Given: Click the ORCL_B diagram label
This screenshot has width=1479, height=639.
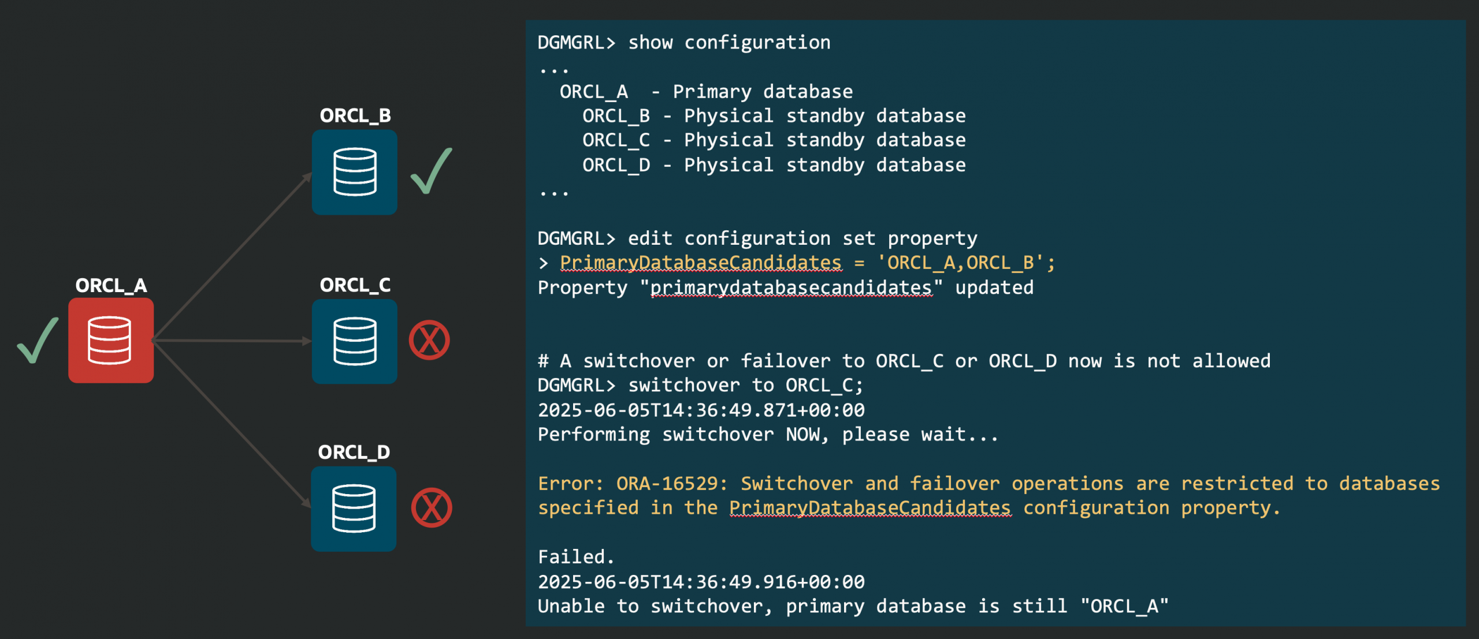Looking at the screenshot, I should [355, 115].
